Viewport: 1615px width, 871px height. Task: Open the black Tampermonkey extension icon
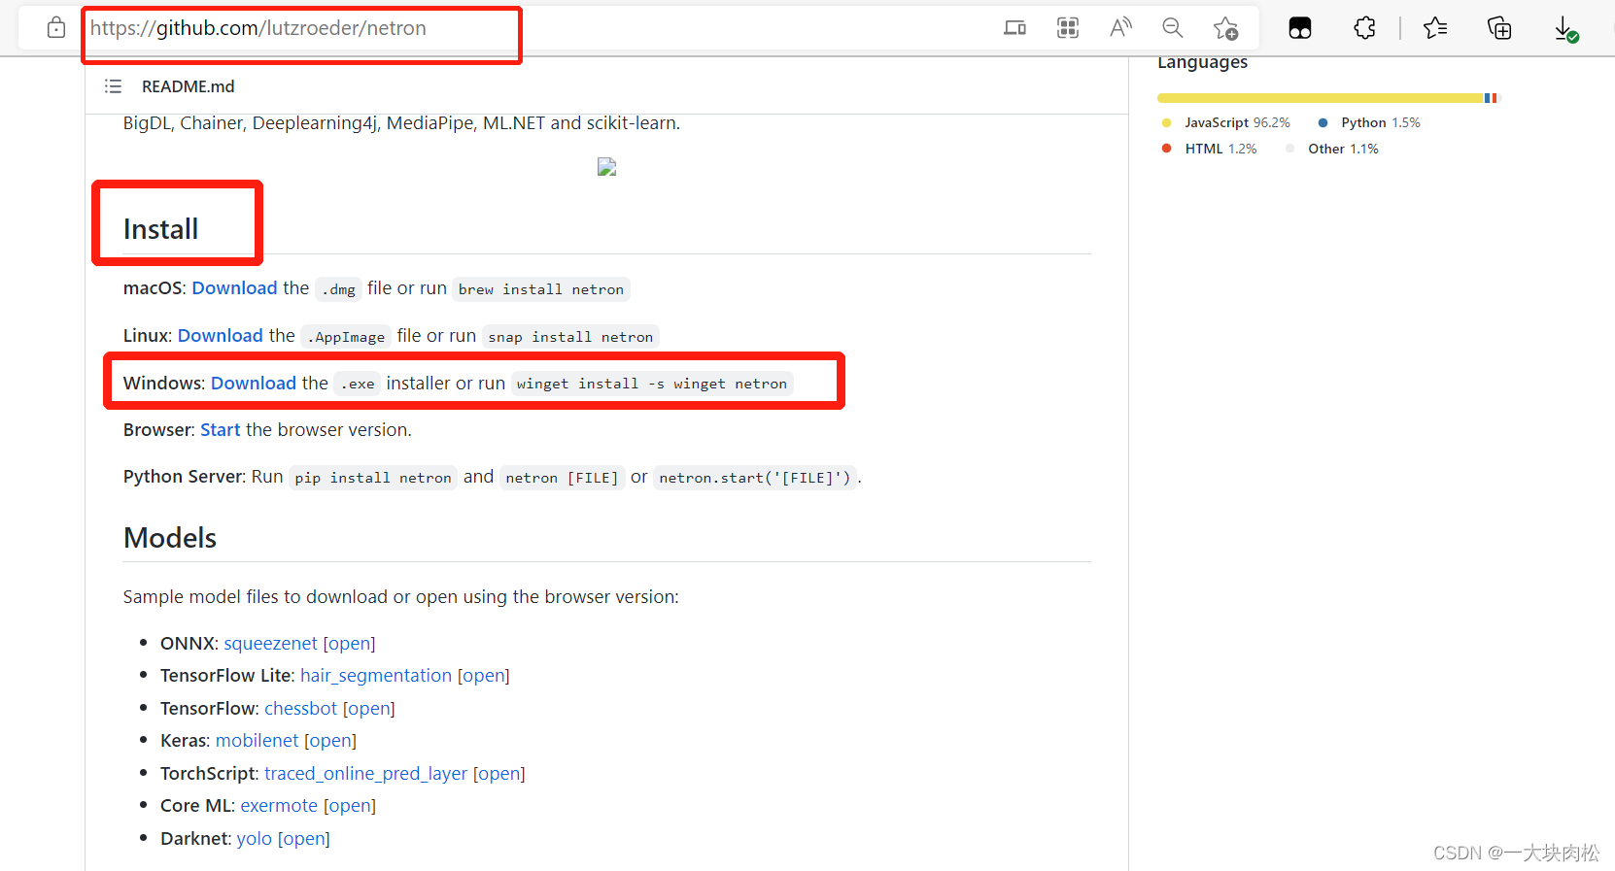pos(1300,28)
